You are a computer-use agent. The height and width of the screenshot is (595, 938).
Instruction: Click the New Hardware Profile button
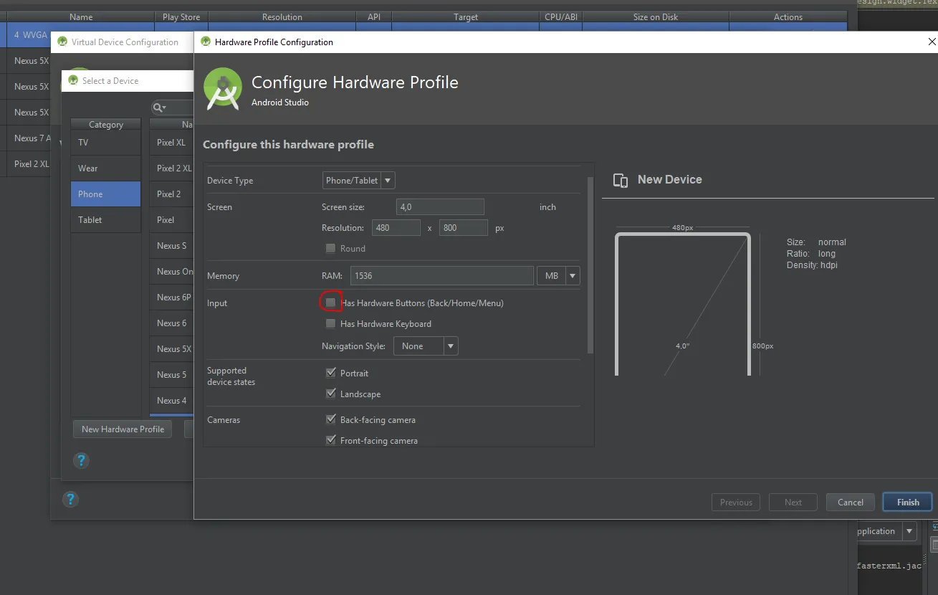pyautogui.click(x=123, y=429)
